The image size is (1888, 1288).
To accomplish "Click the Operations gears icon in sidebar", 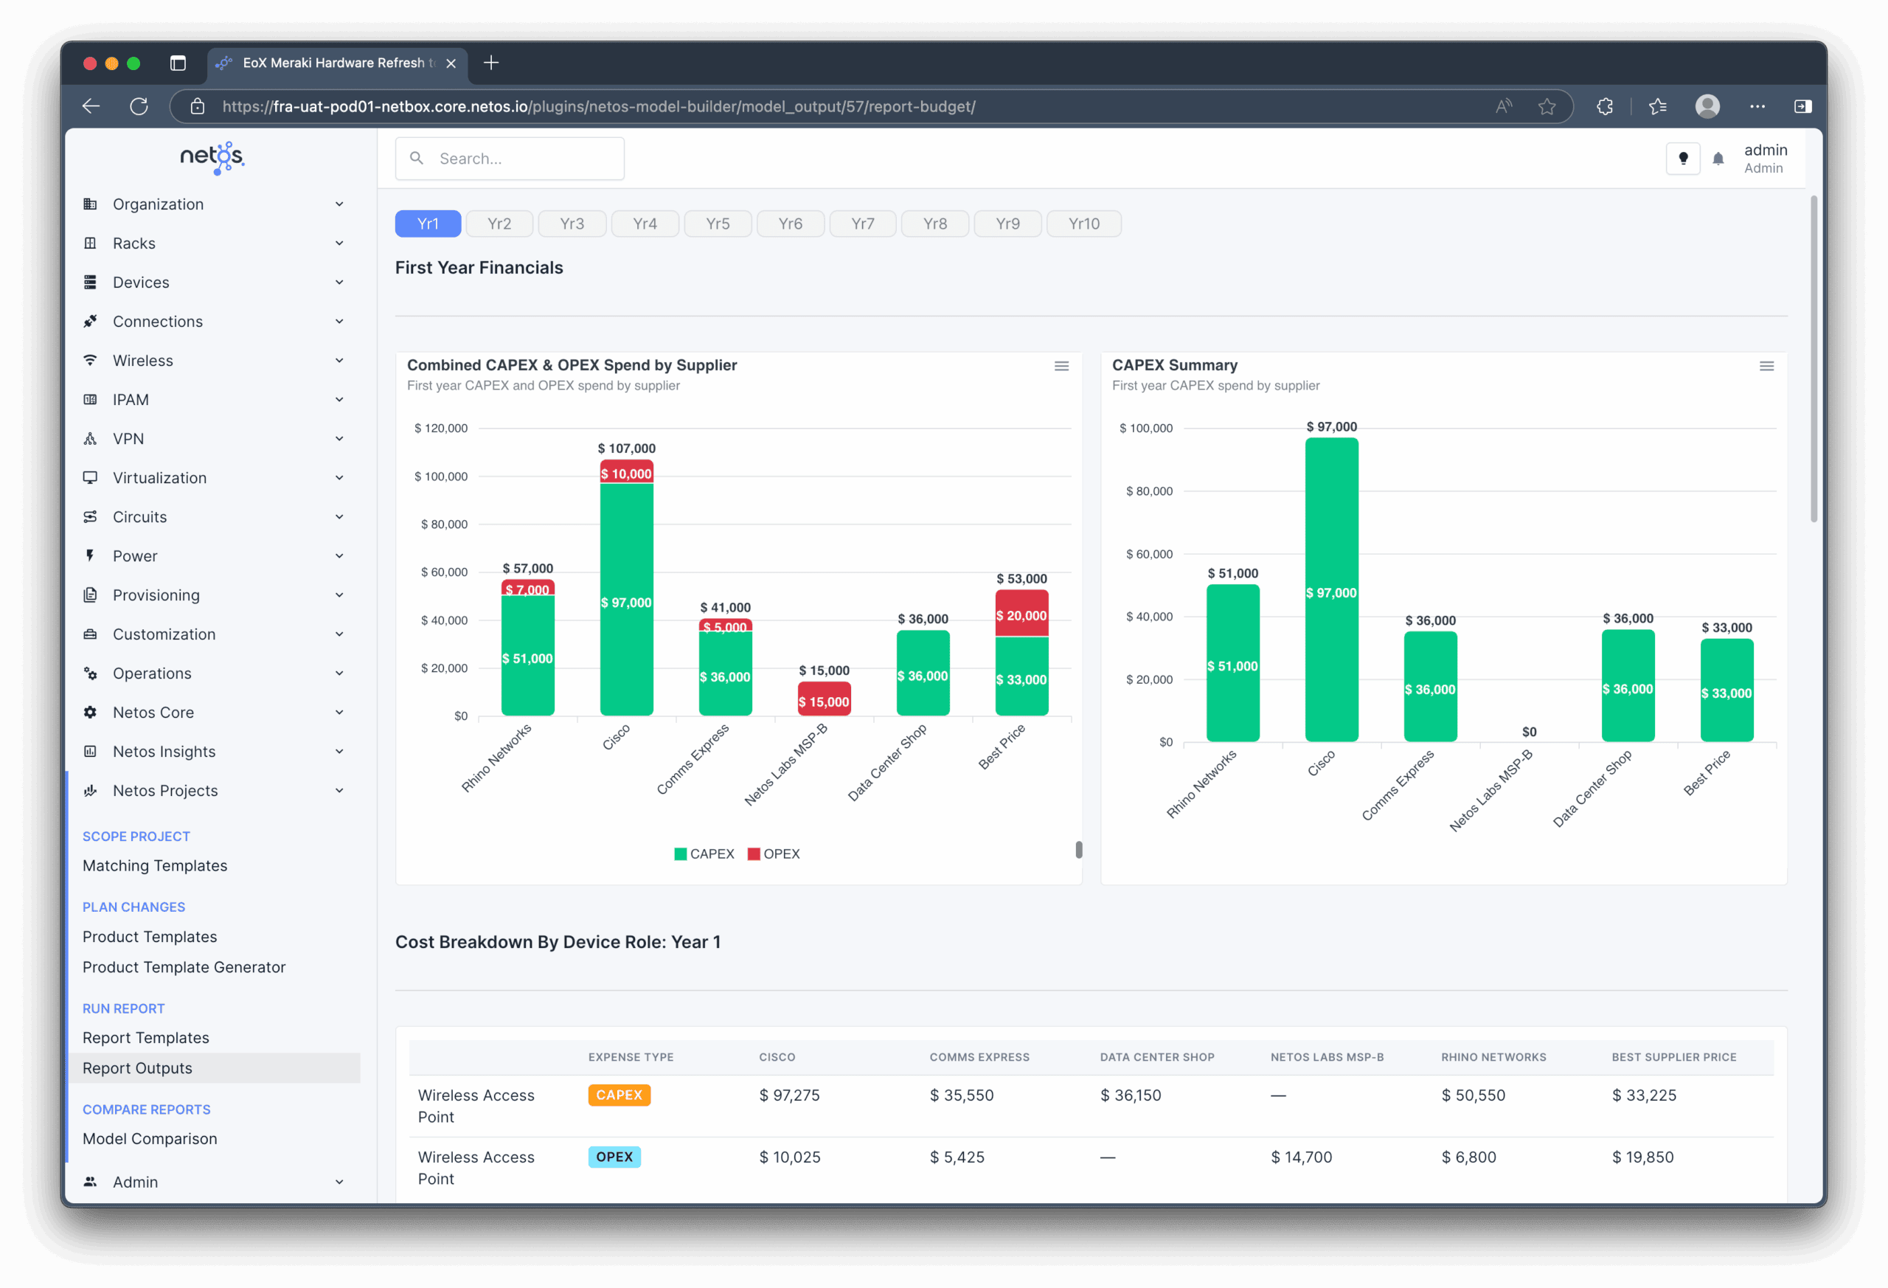I will pos(90,673).
